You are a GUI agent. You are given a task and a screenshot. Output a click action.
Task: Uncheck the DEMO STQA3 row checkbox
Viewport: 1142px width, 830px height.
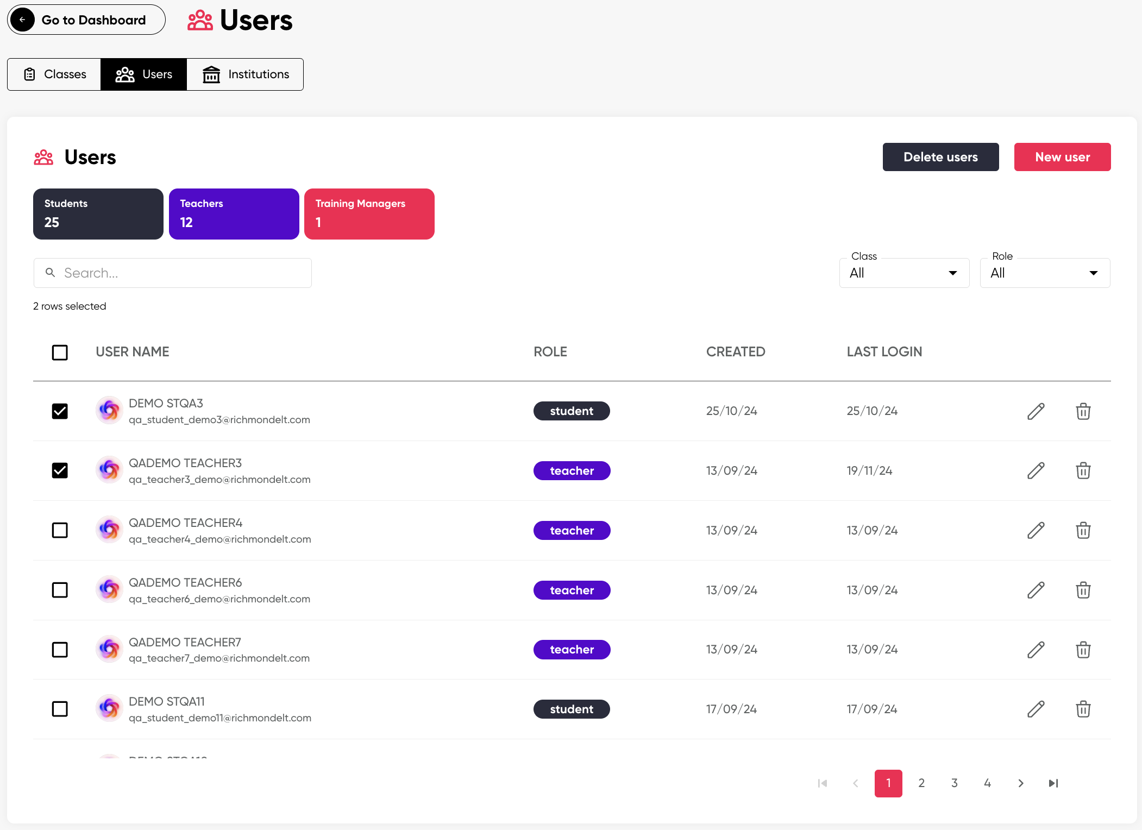pos(60,411)
